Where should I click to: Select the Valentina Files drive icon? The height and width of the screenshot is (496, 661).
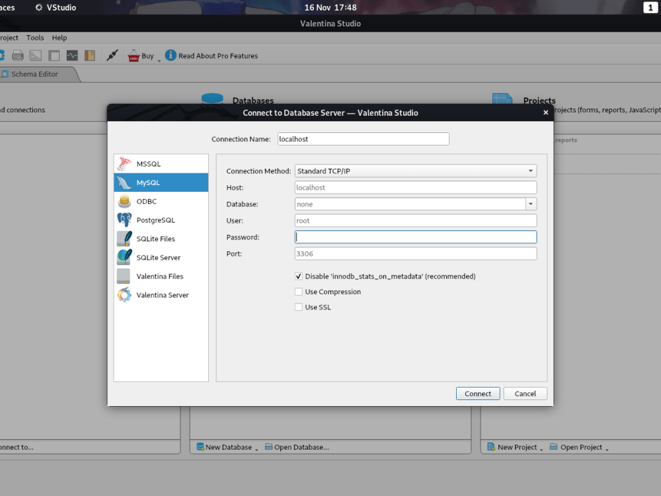pos(124,276)
